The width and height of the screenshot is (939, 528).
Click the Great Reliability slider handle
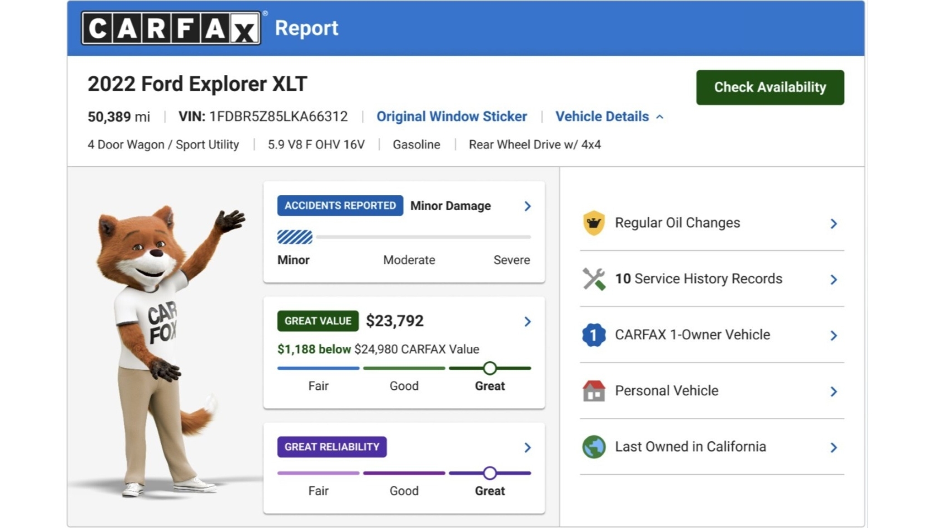click(490, 473)
